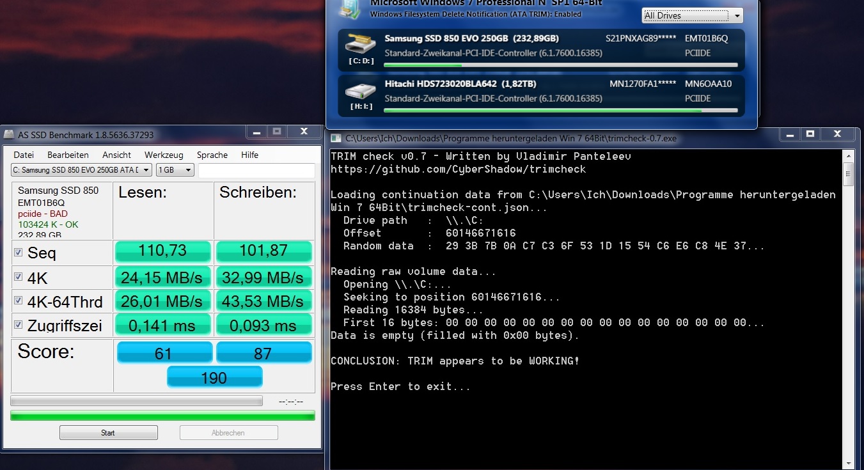Screen dimensions: 864x470
Task: Click the 'Offset : 60146671616' line
Action: click(x=429, y=233)
